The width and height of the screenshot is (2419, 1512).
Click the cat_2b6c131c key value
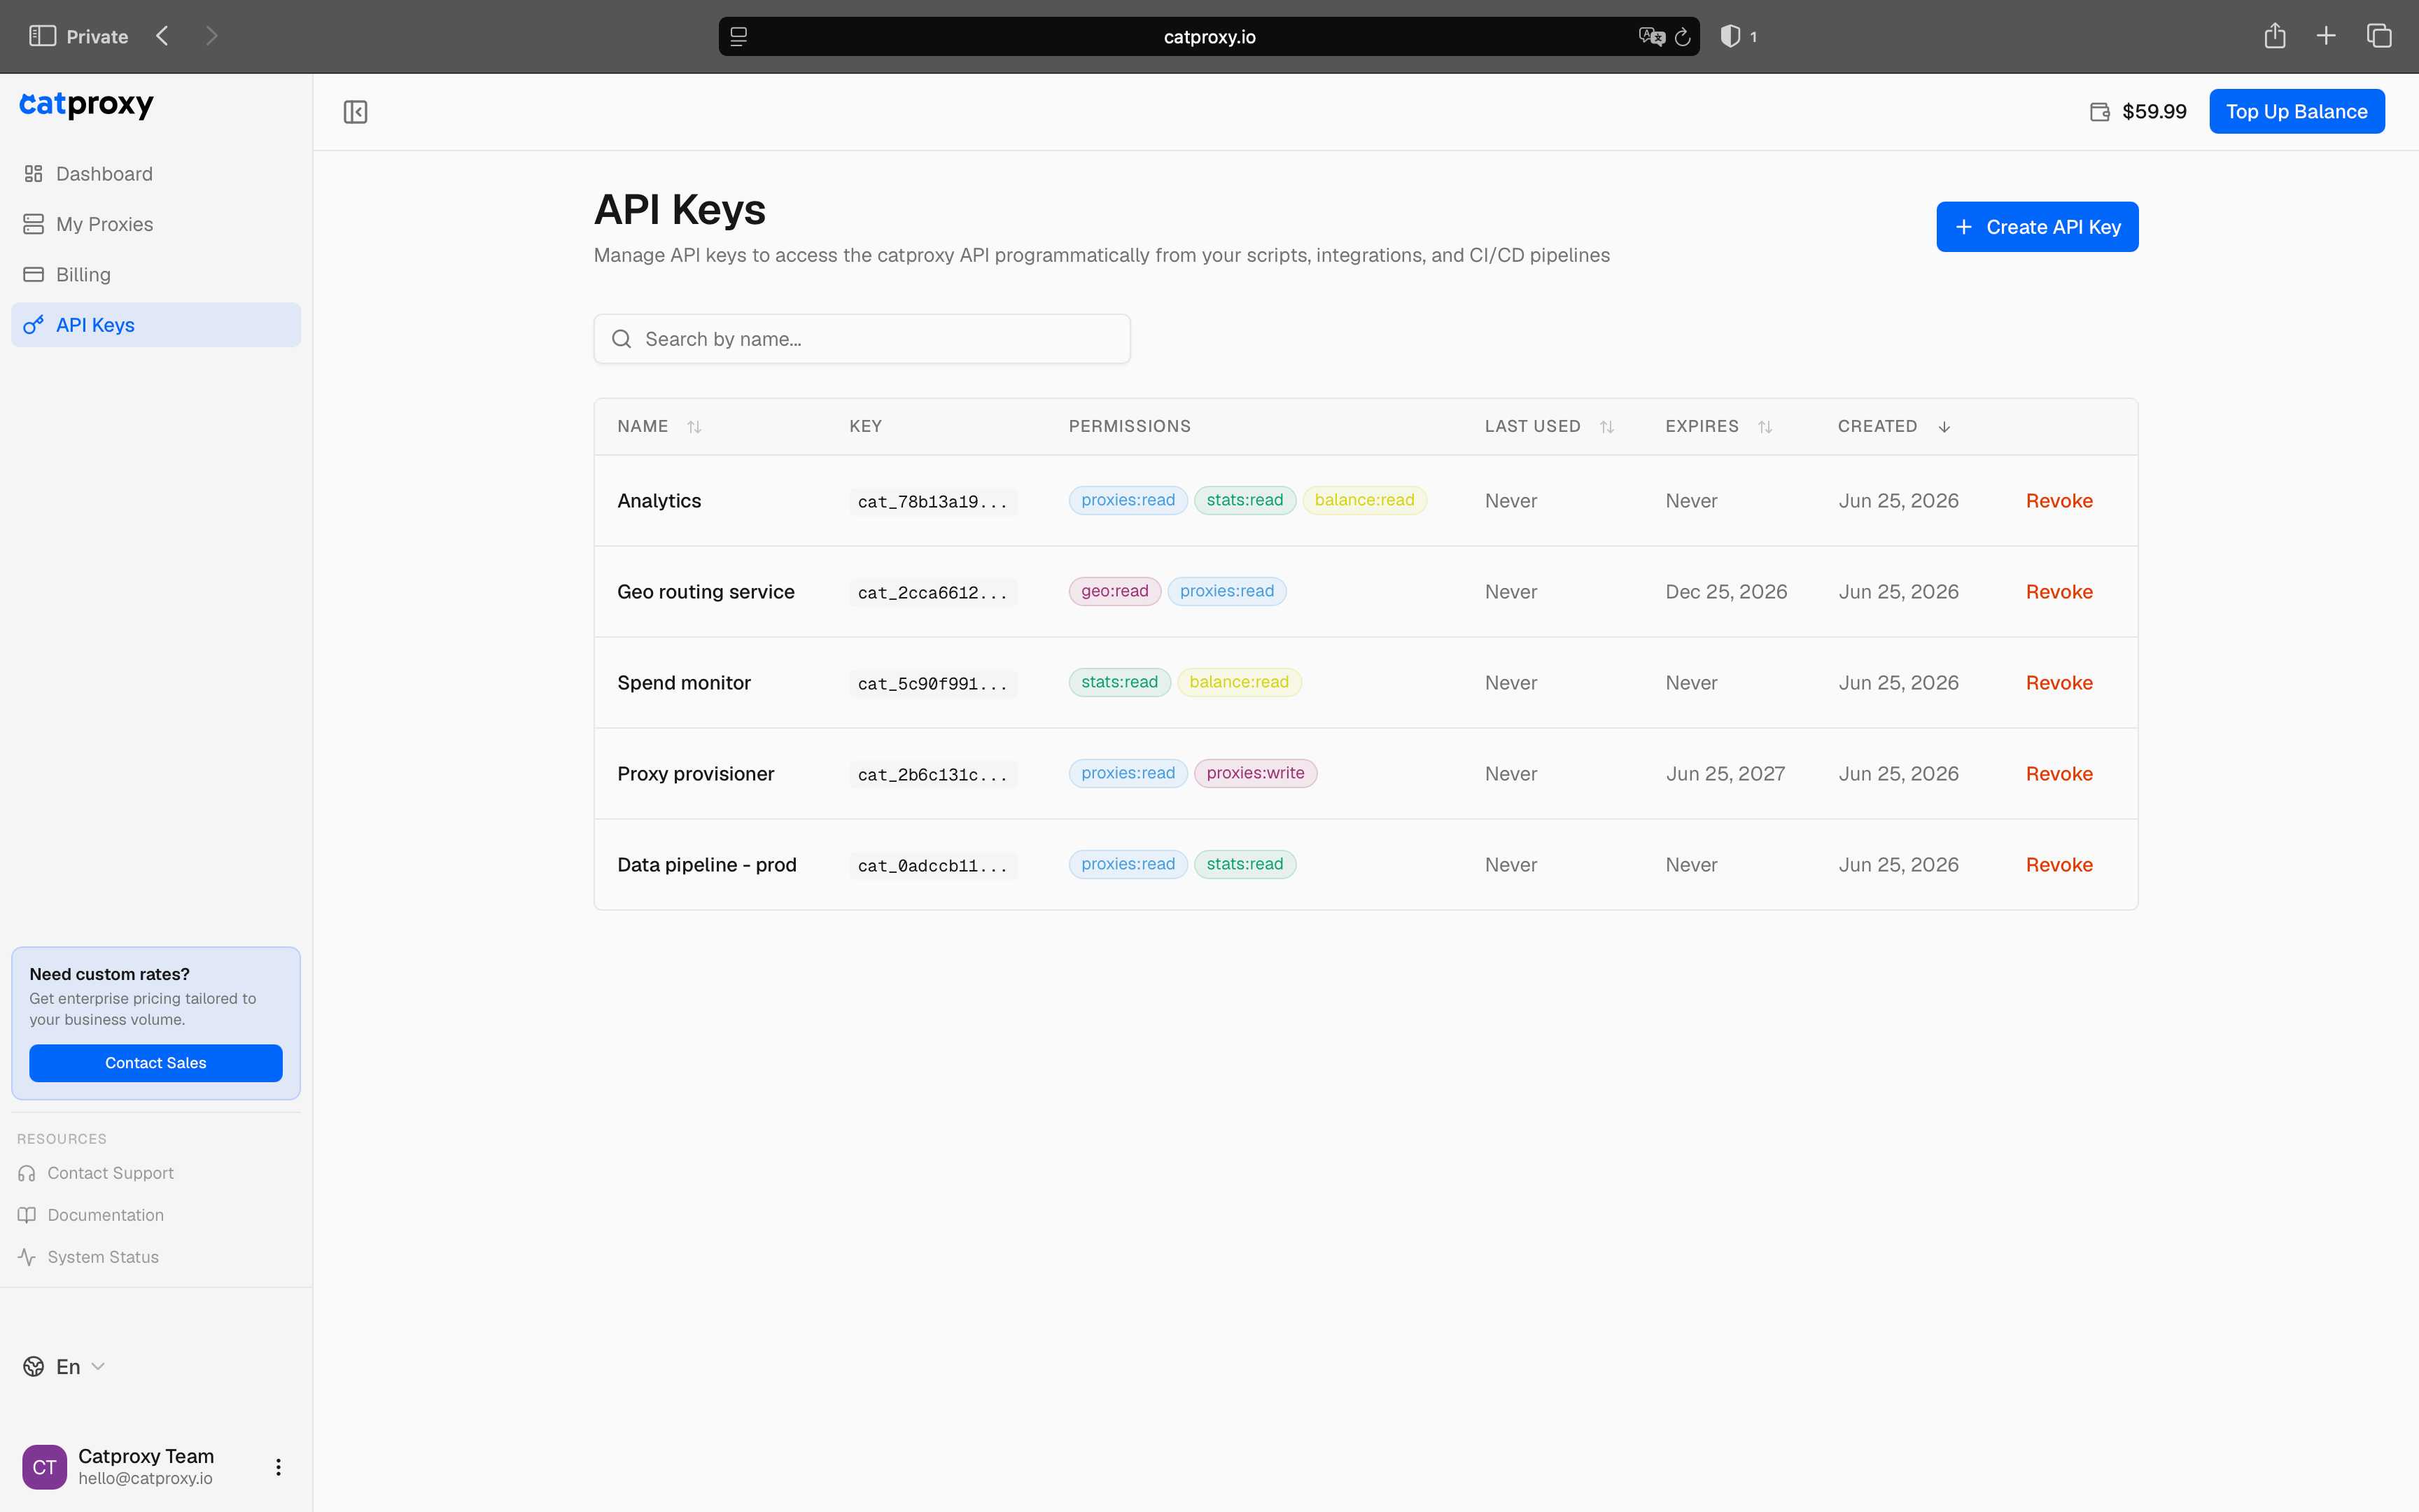click(932, 775)
